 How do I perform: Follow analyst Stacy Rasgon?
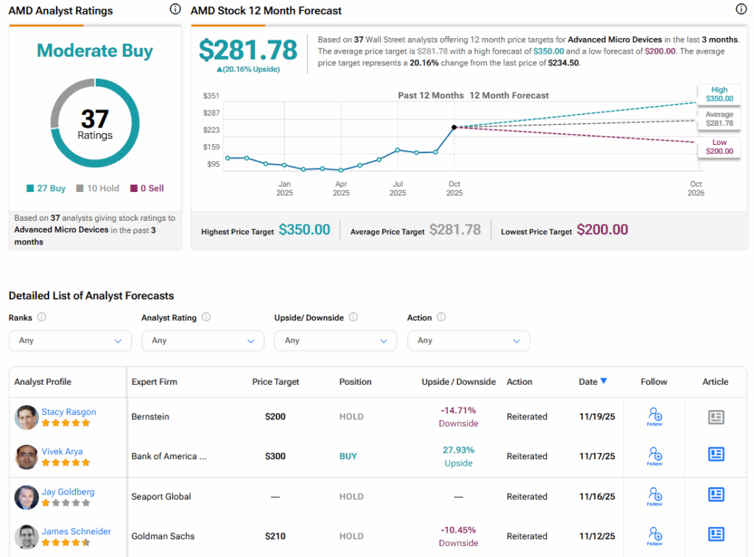click(655, 416)
